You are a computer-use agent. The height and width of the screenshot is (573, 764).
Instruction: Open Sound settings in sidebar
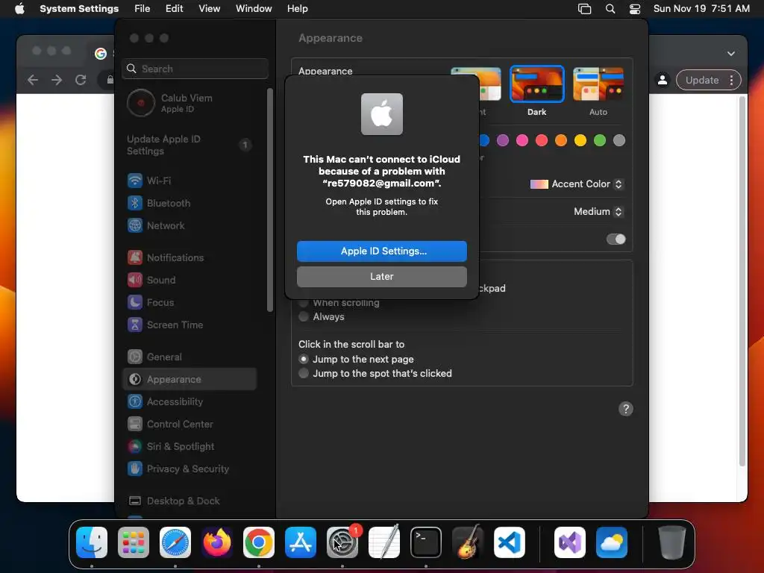tap(190, 281)
